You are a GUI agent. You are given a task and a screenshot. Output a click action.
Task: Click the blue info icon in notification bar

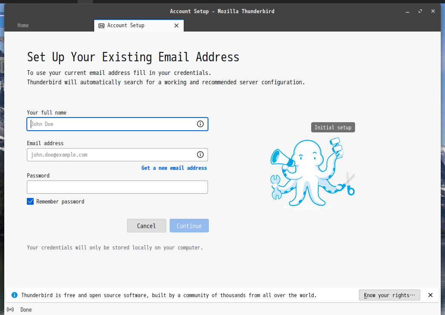click(x=14, y=295)
